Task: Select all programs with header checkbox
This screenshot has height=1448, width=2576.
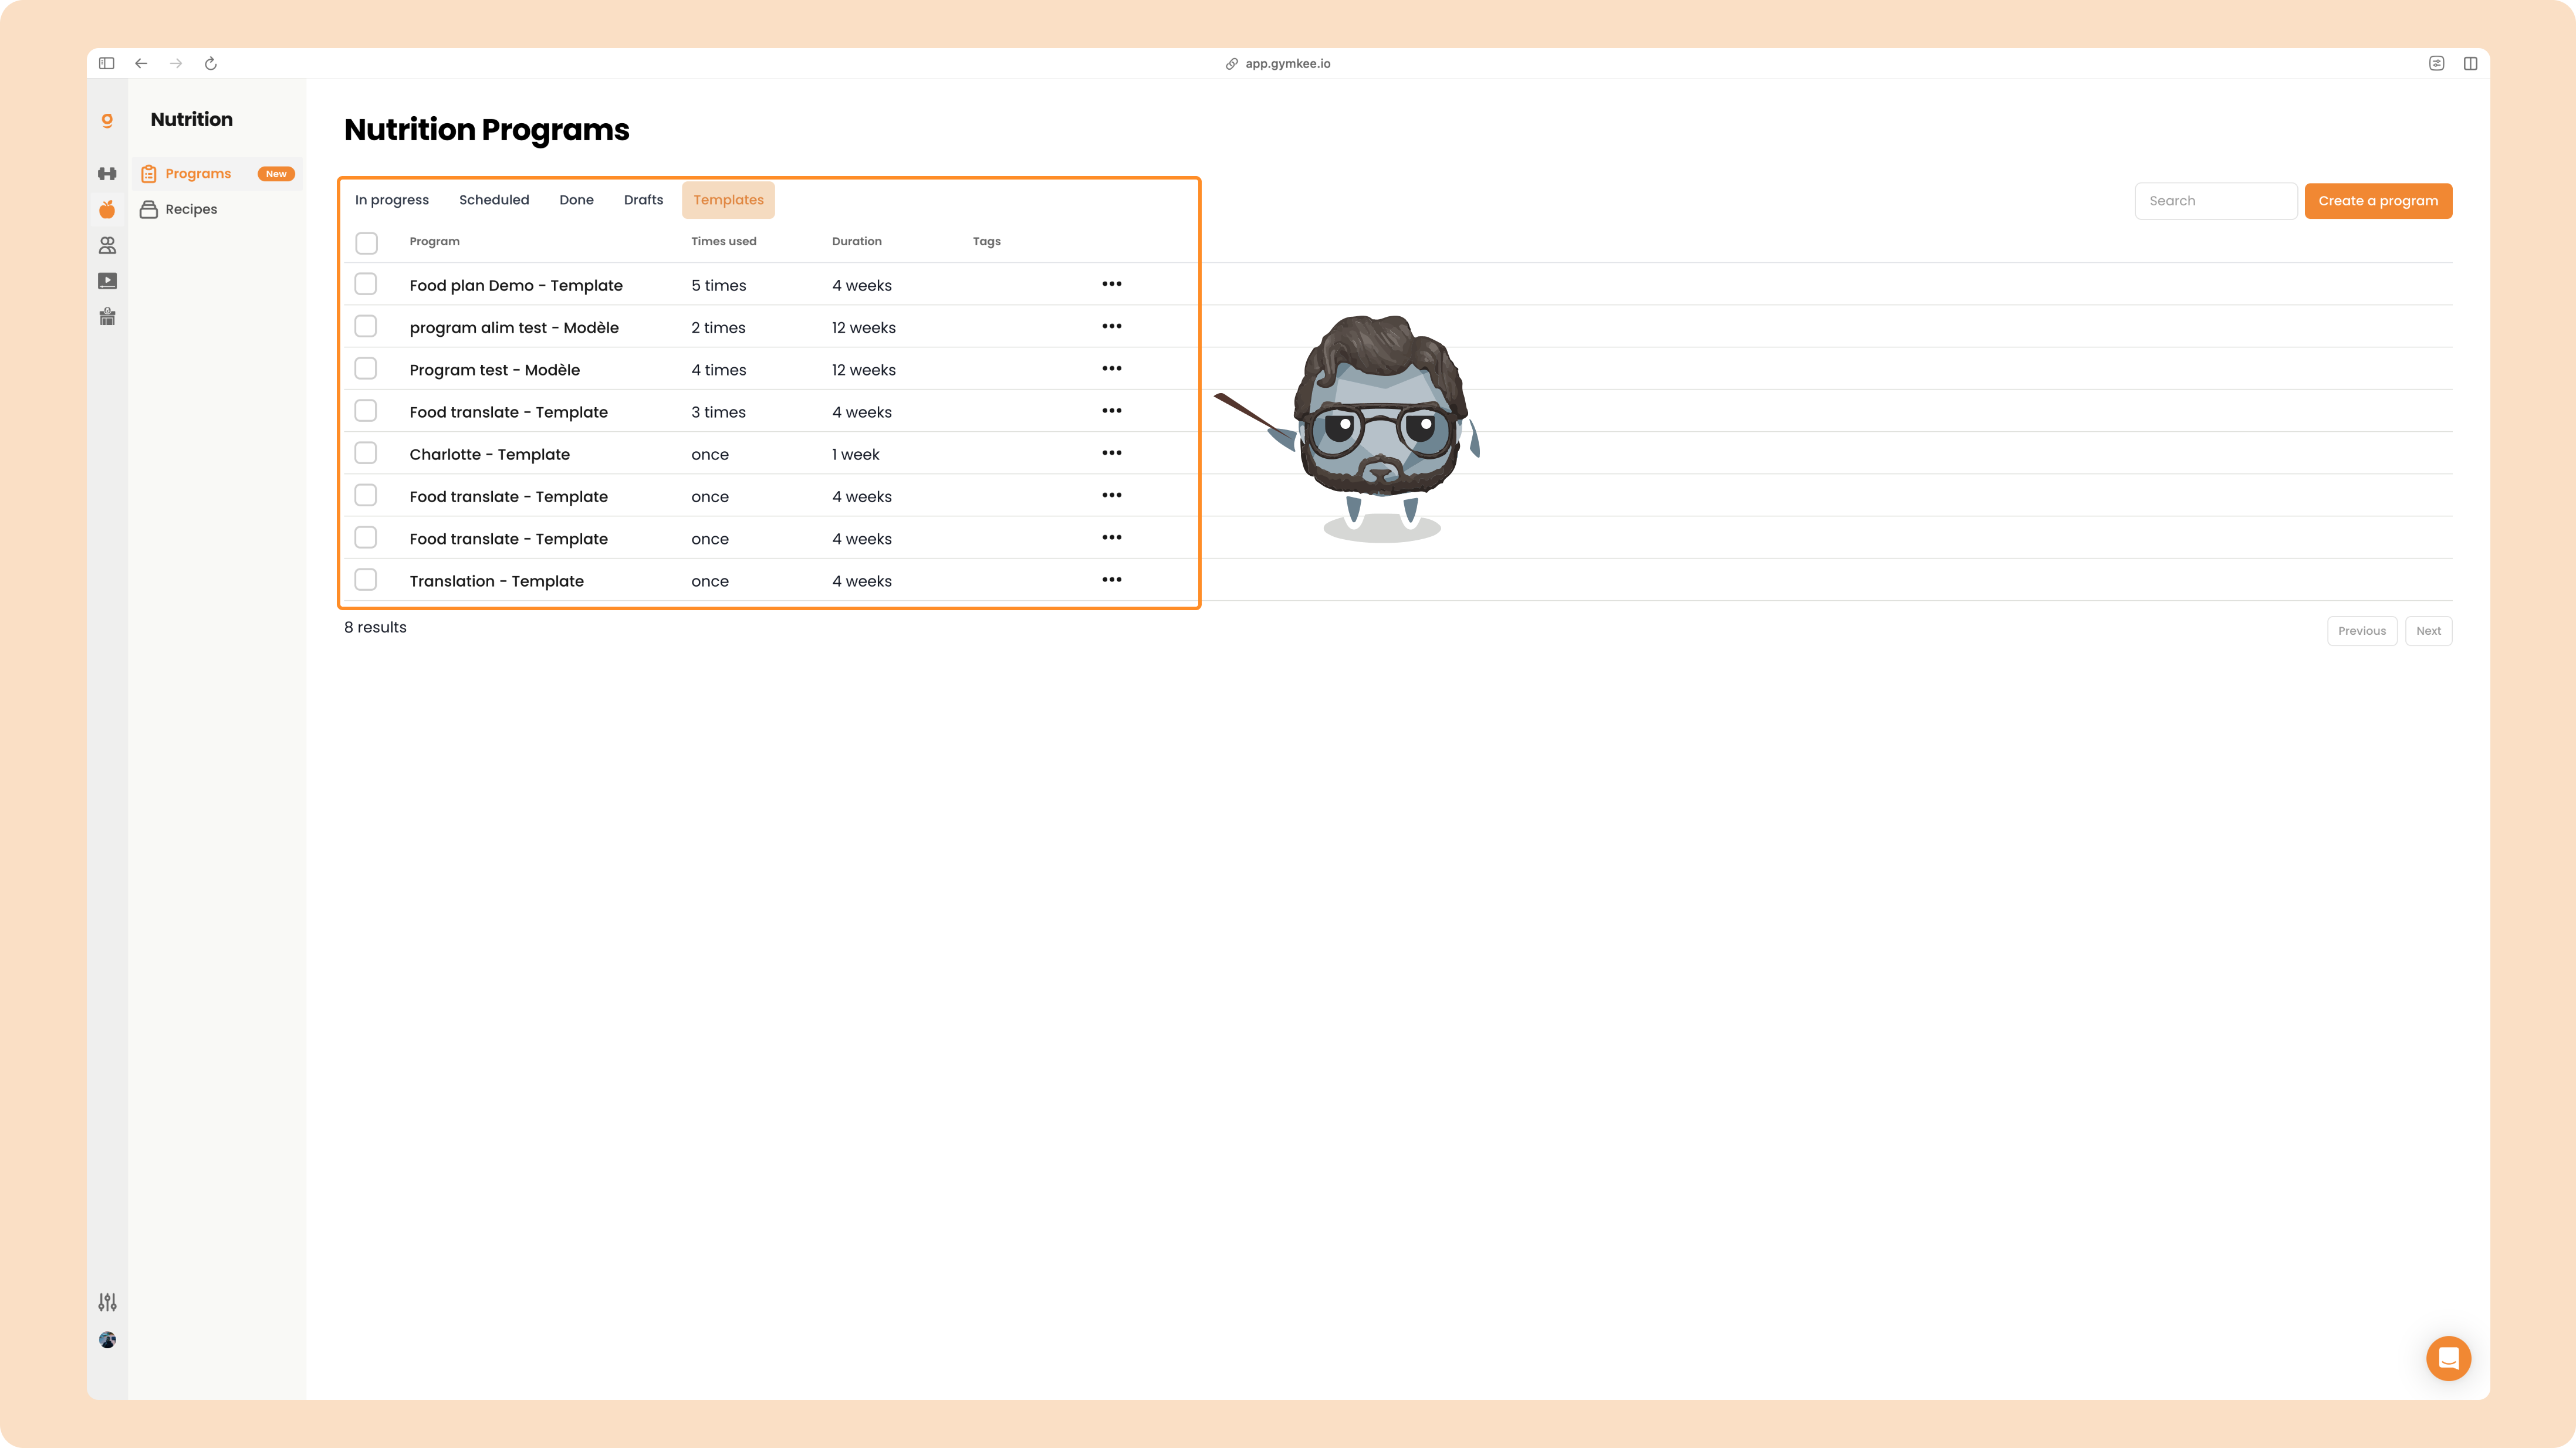Action: [x=366, y=243]
